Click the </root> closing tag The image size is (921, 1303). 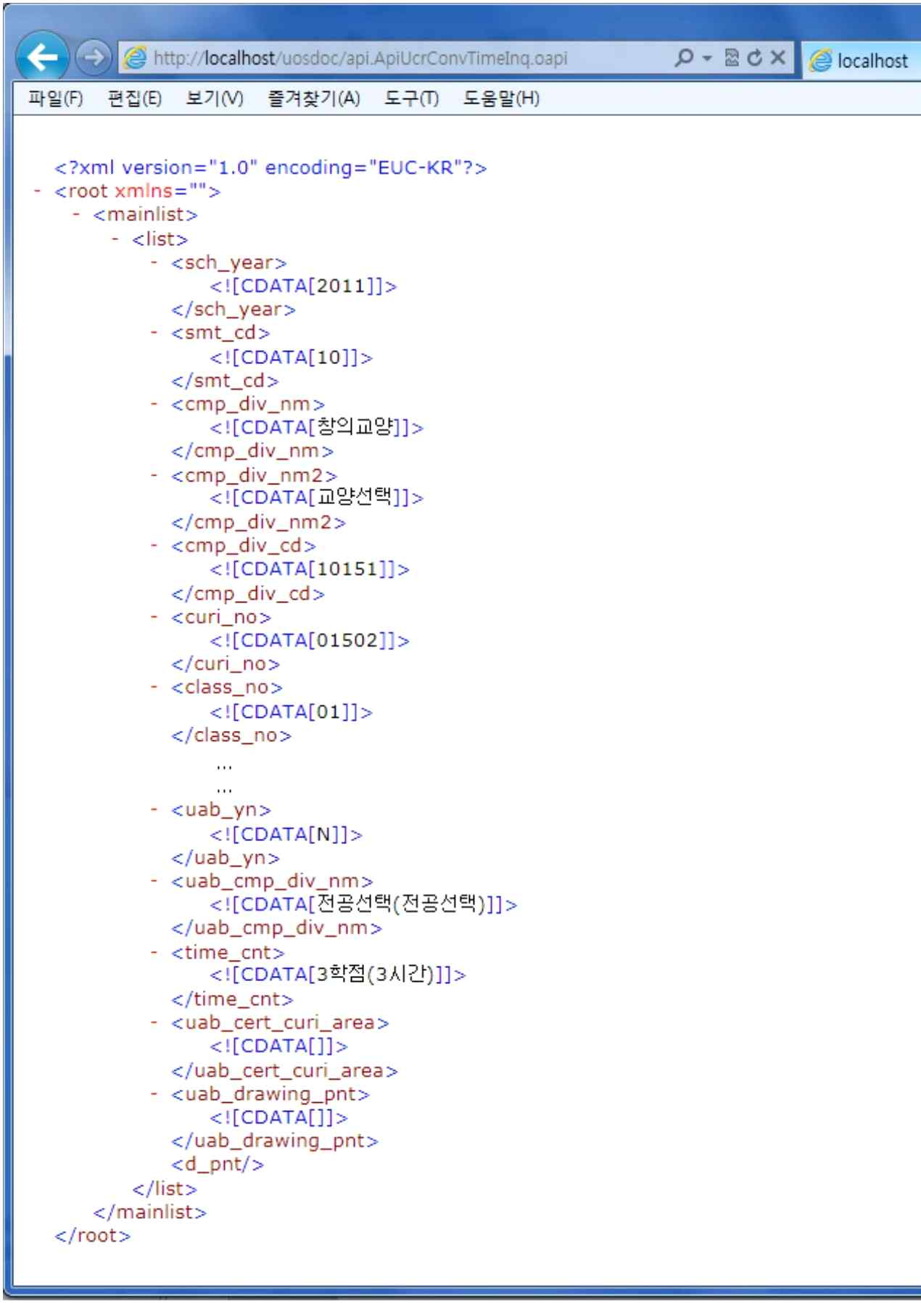tap(93, 1235)
